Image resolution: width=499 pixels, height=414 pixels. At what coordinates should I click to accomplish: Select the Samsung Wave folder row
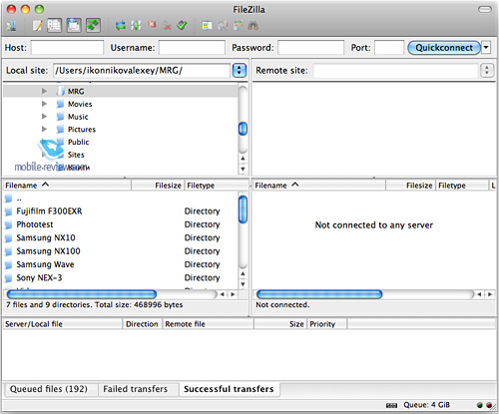click(121, 264)
